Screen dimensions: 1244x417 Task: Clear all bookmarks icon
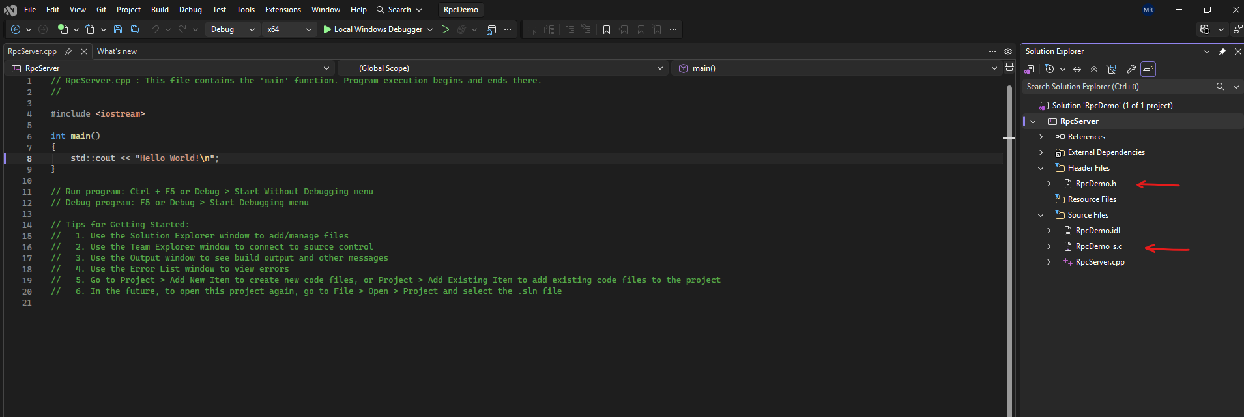pos(657,29)
